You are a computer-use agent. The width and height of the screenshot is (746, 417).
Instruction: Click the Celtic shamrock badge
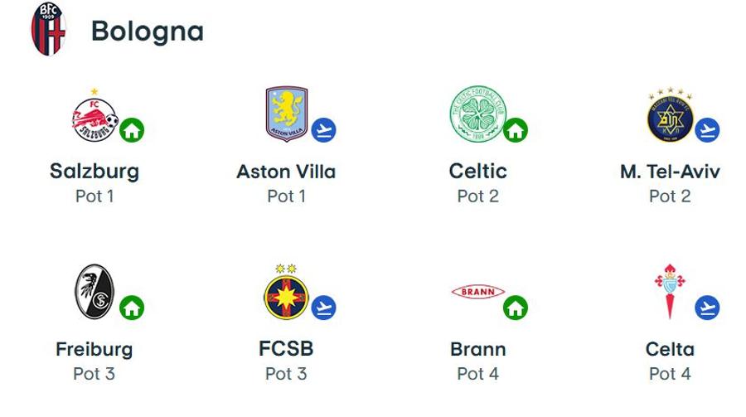(x=477, y=114)
